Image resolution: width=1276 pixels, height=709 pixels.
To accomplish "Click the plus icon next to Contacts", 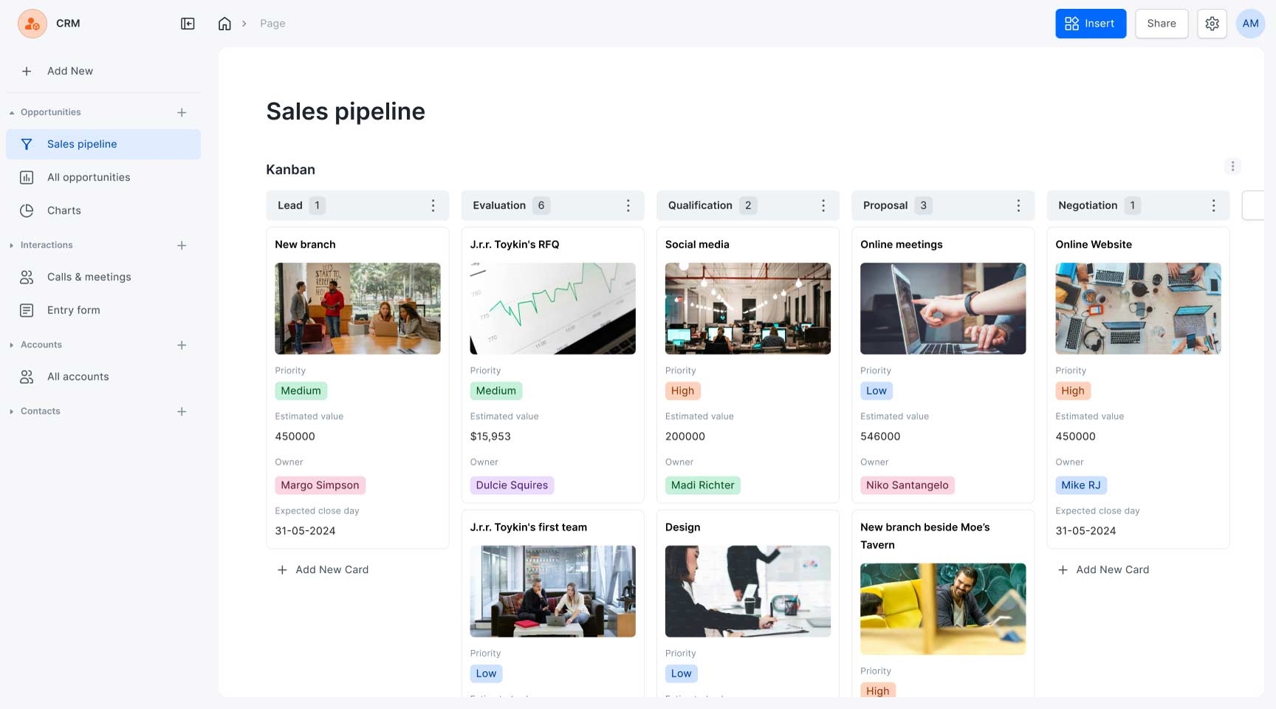I will [x=182, y=411].
